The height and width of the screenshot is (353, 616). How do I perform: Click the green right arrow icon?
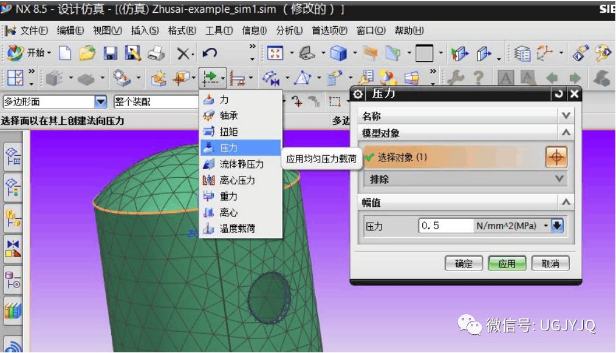[575, 78]
